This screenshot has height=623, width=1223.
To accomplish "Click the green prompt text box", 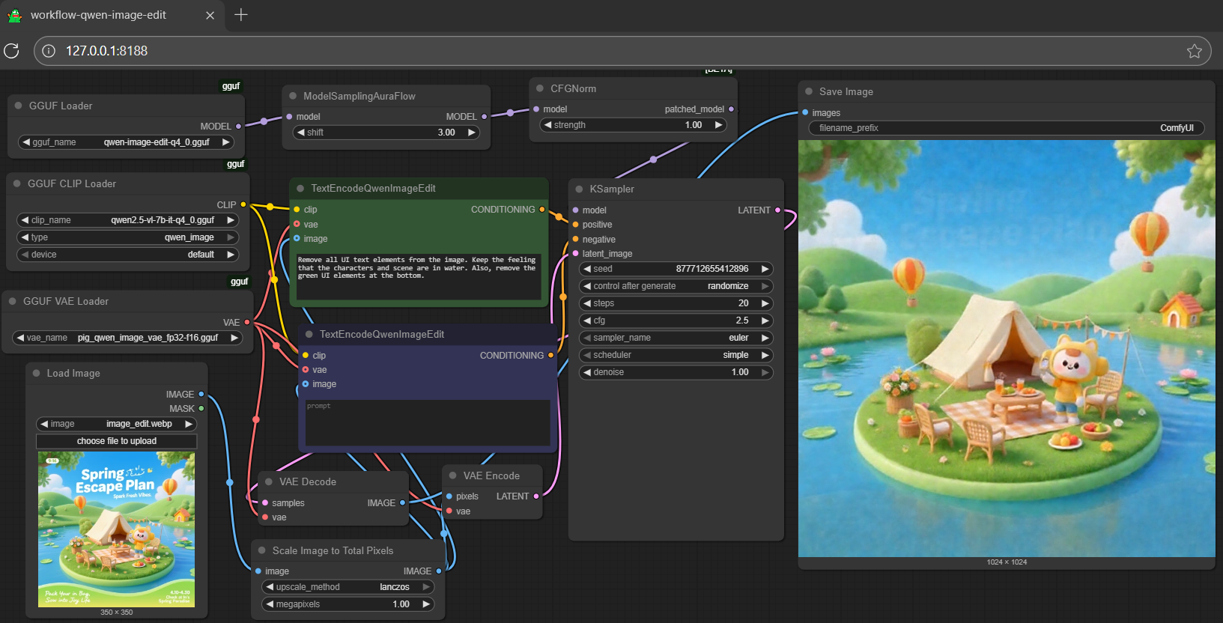I will click(419, 276).
